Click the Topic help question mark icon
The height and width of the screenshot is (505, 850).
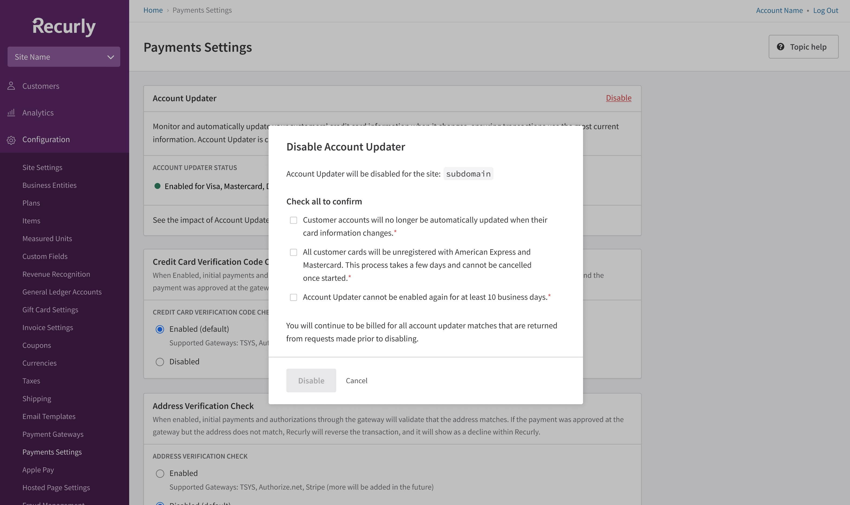pyautogui.click(x=780, y=47)
